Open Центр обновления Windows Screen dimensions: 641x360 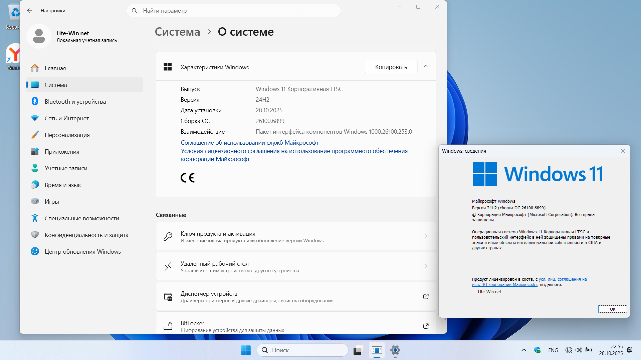(x=82, y=252)
